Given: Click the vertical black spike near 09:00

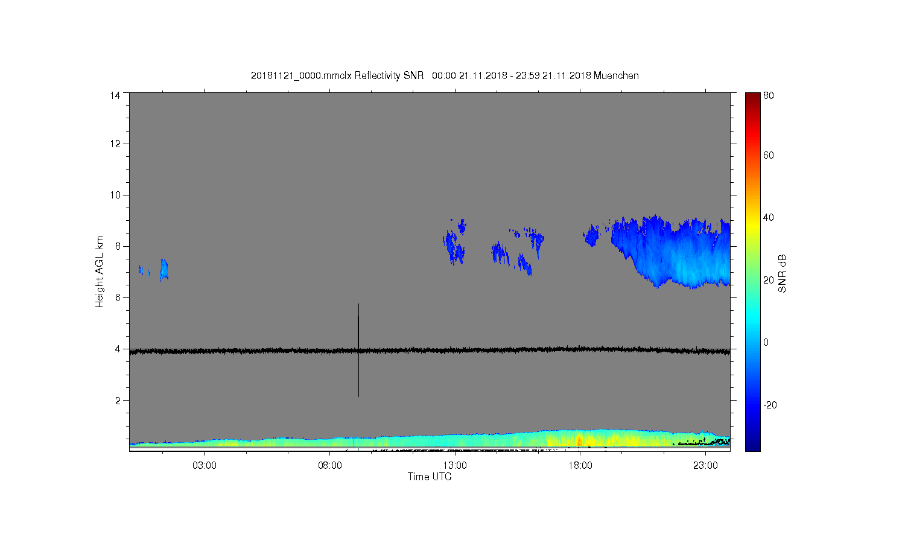Looking at the screenshot, I should (x=358, y=350).
